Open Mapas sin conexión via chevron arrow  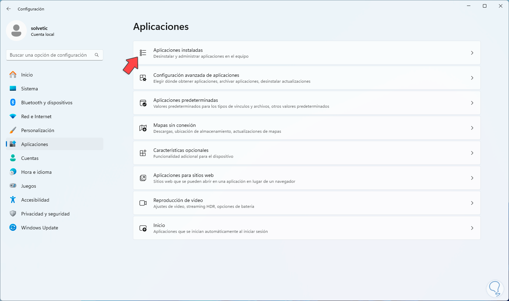tap(472, 128)
